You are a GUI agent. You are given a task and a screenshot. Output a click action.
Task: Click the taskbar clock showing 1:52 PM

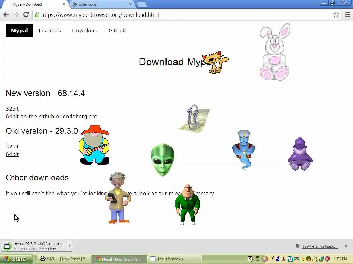[340, 259]
